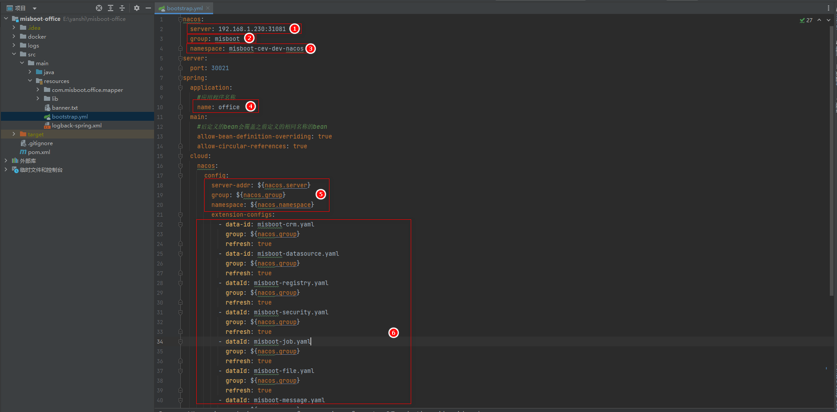The image size is (837, 412).
Task: Collapse the main folder
Action: pyautogui.click(x=22, y=63)
